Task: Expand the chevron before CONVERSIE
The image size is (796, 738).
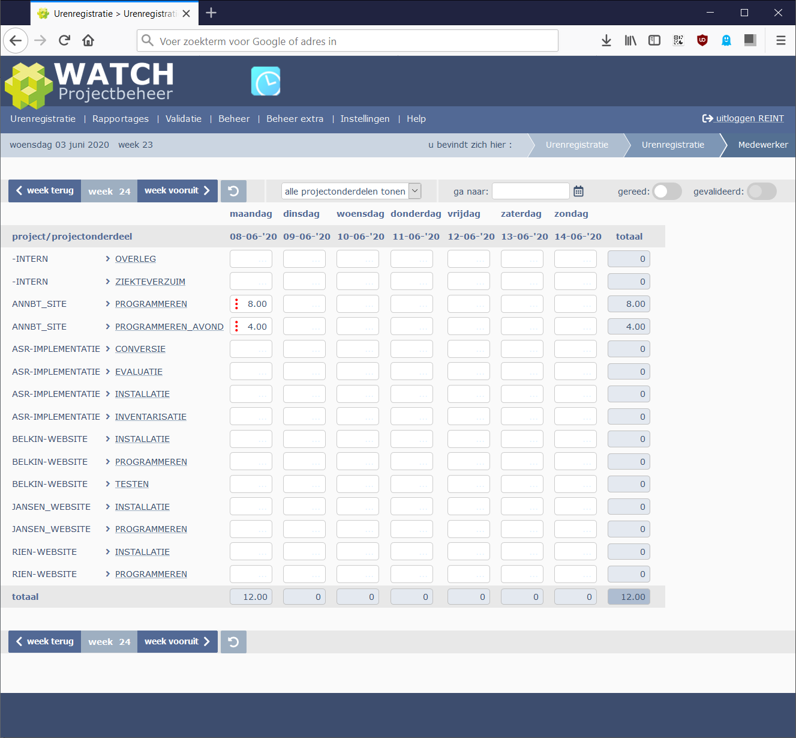Action: coord(108,349)
